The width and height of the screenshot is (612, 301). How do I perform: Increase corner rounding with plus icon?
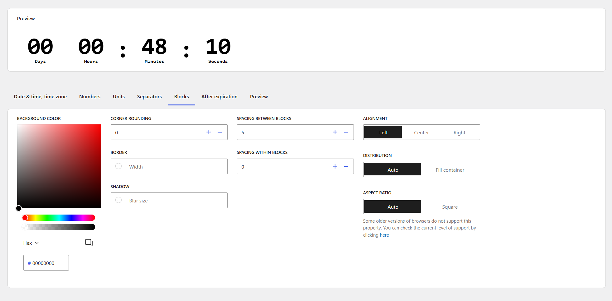tap(209, 132)
